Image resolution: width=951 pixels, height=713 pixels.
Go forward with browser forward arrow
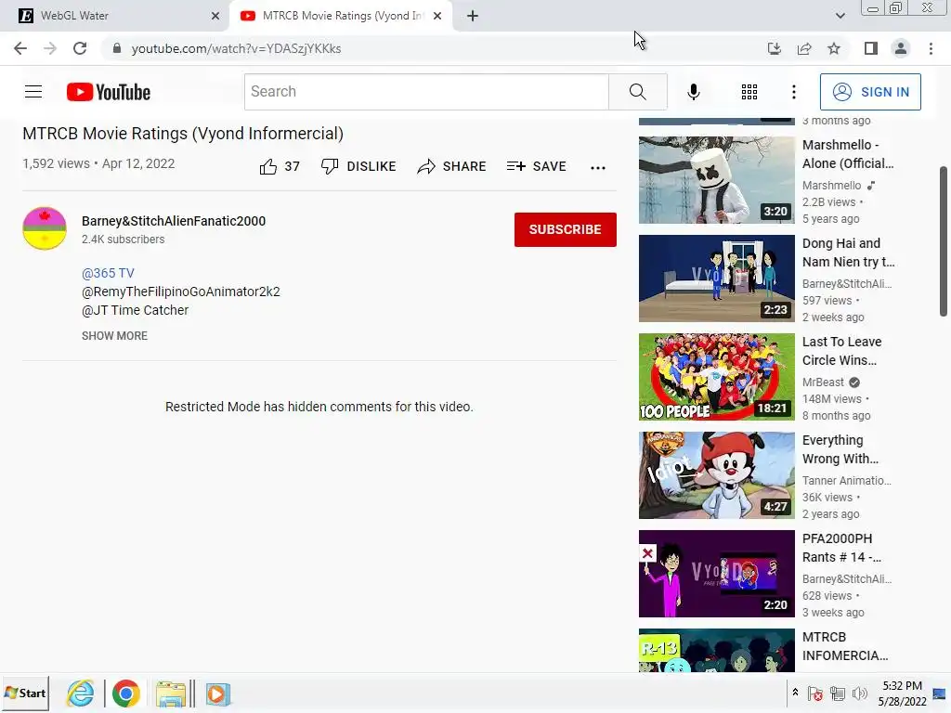[50, 48]
